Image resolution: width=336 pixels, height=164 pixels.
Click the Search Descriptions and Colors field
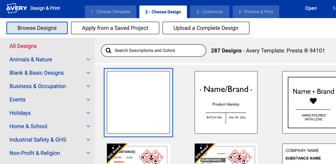(157, 51)
